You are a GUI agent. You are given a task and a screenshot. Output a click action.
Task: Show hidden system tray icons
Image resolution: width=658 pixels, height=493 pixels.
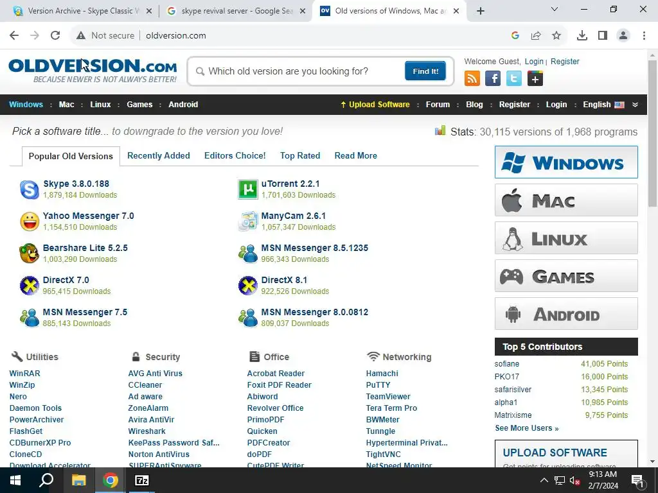click(x=544, y=480)
